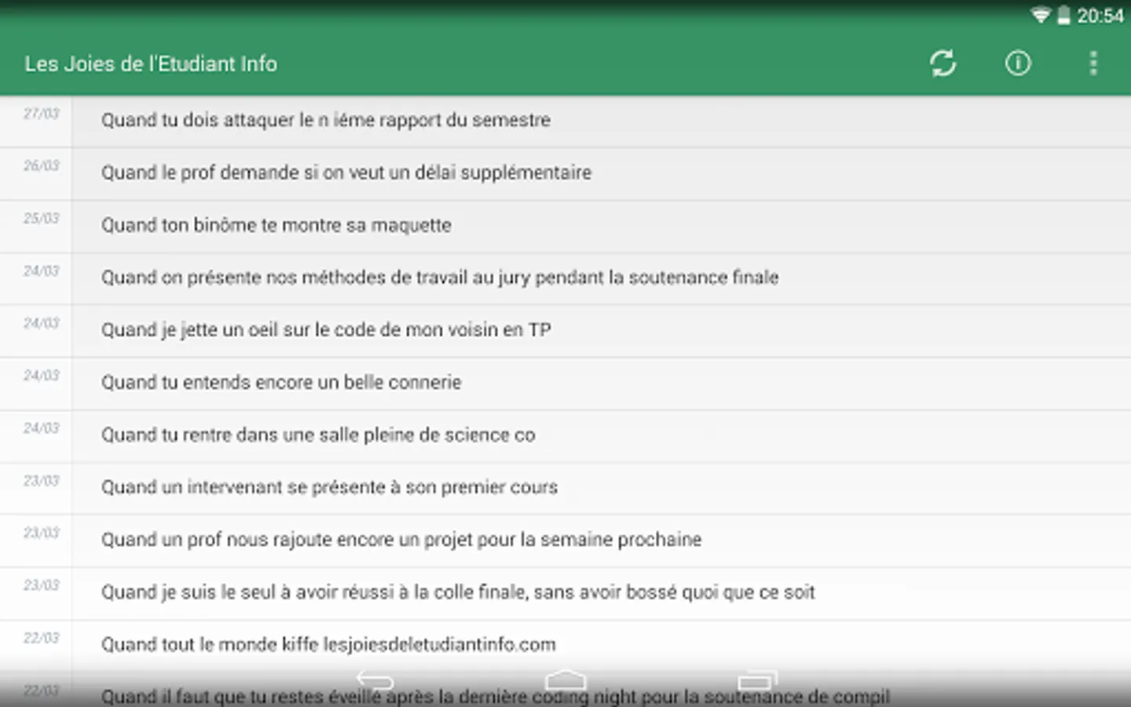Viewport: 1131px width, 707px height.
Task: Tap the 23/03 date beside 'semaine prochaine' post
Action: [x=42, y=533]
